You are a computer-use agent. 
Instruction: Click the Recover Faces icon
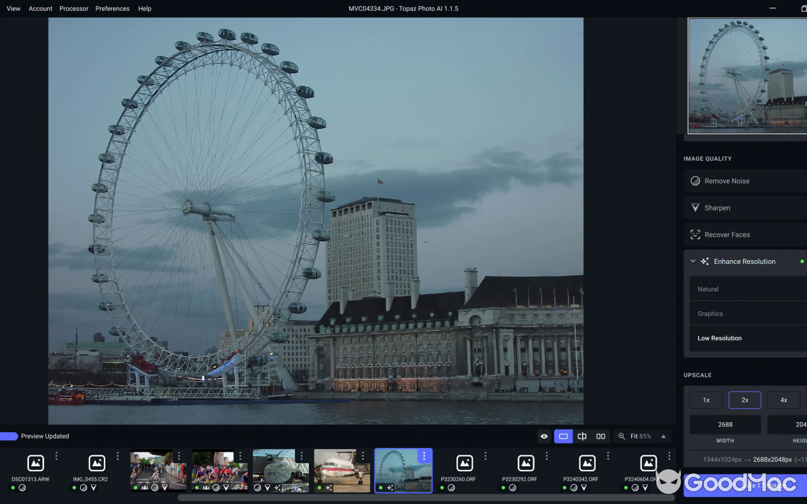pos(695,234)
